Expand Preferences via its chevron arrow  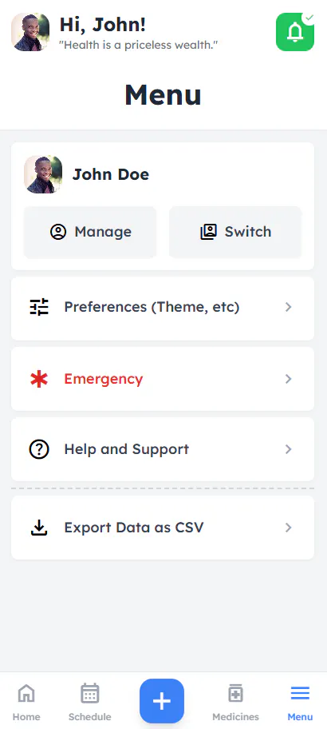(289, 307)
